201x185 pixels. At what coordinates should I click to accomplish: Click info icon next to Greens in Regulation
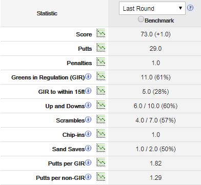pos(88,77)
